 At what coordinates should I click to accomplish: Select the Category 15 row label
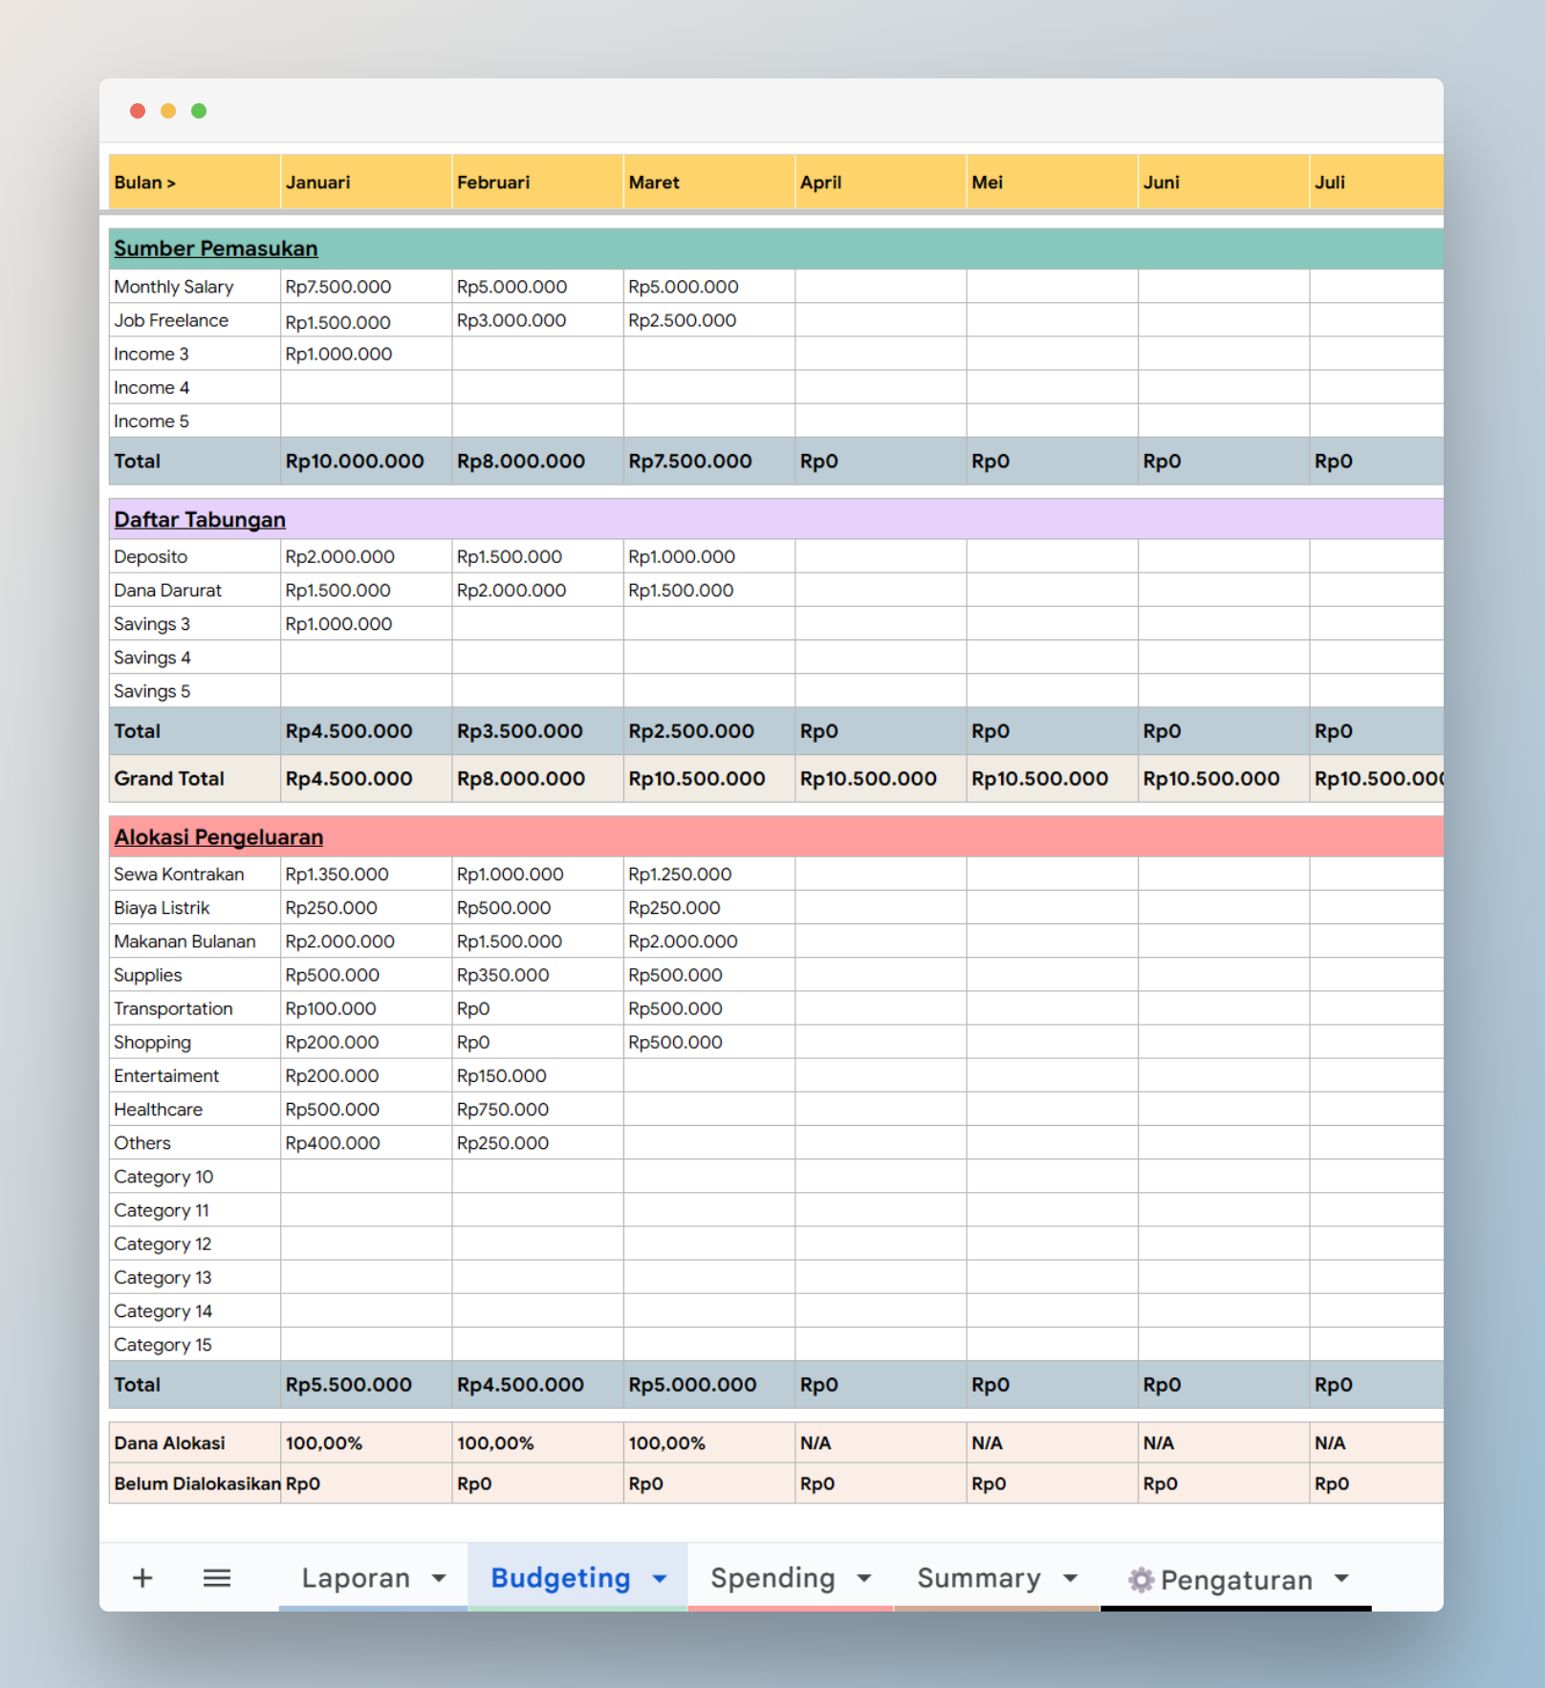[195, 1345]
